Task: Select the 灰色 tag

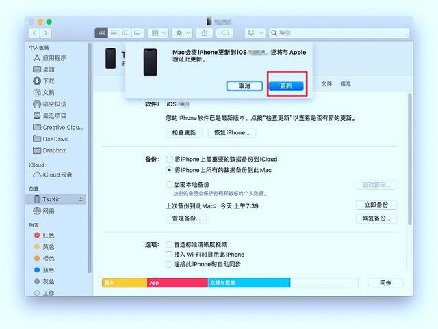Action: click(44, 282)
